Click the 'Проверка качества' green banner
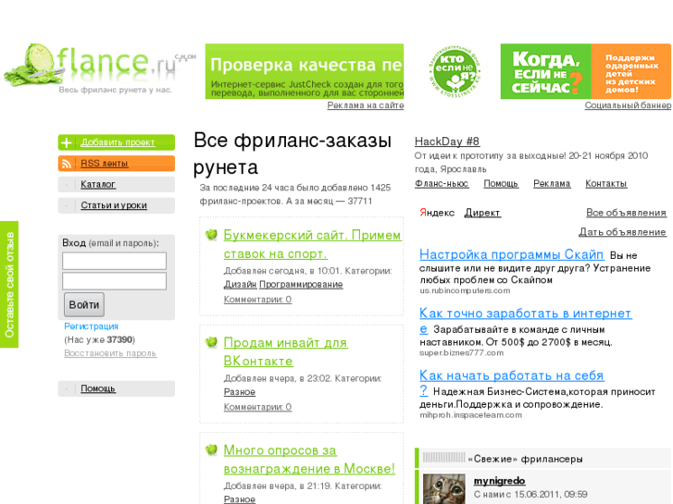 pyautogui.click(x=305, y=71)
